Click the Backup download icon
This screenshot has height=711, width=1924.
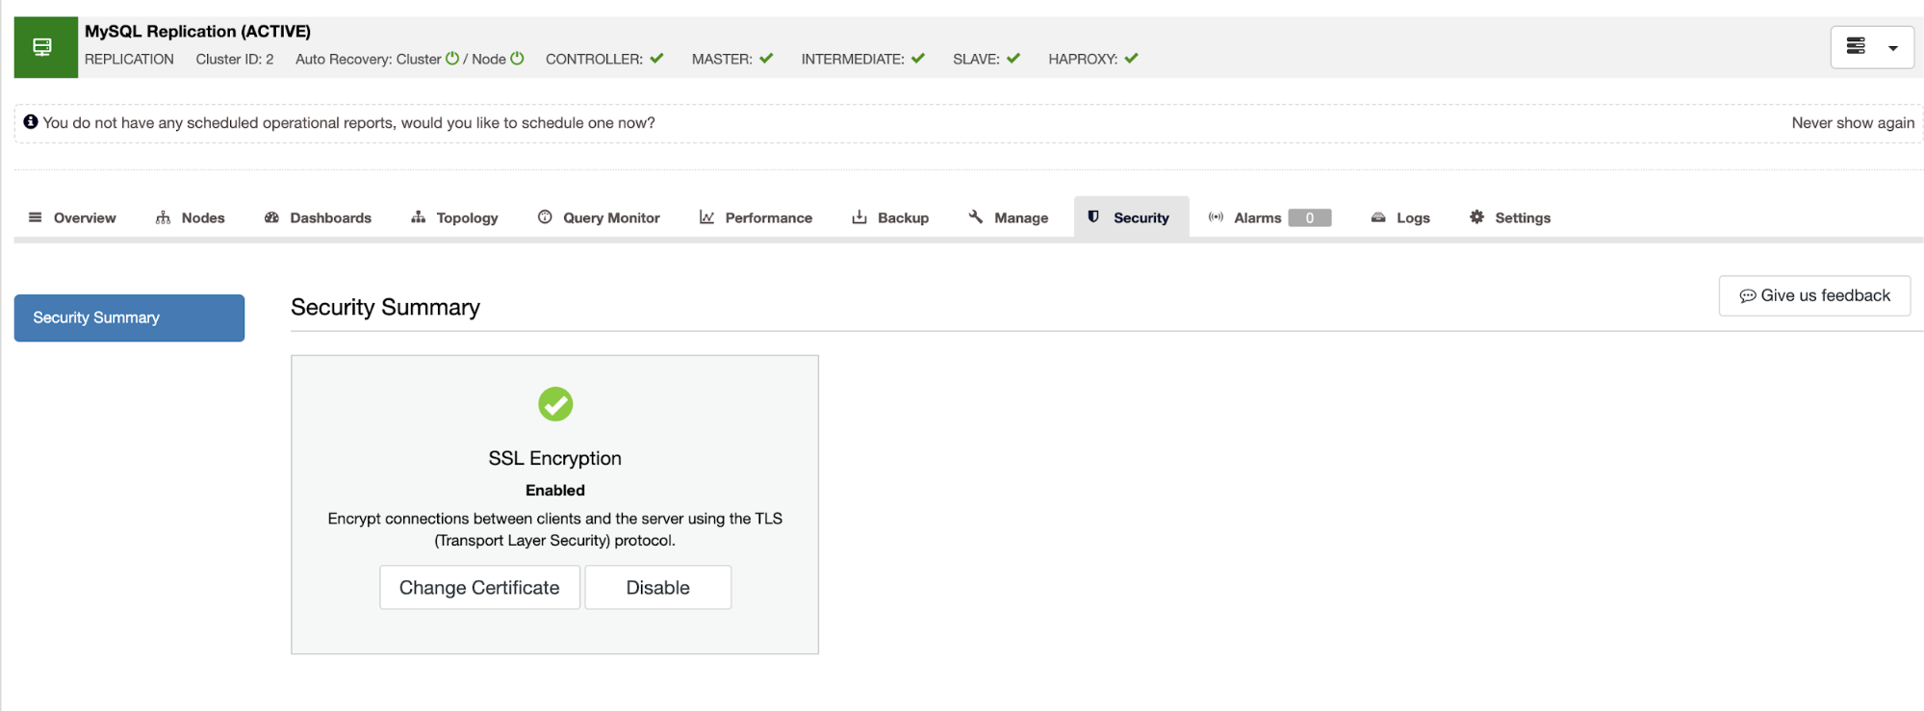point(859,217)
